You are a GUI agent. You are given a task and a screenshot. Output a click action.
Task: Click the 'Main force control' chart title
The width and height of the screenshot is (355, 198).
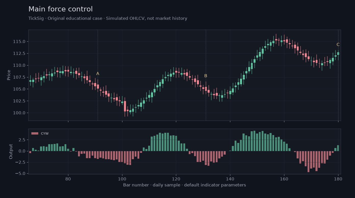click(60, 9)
